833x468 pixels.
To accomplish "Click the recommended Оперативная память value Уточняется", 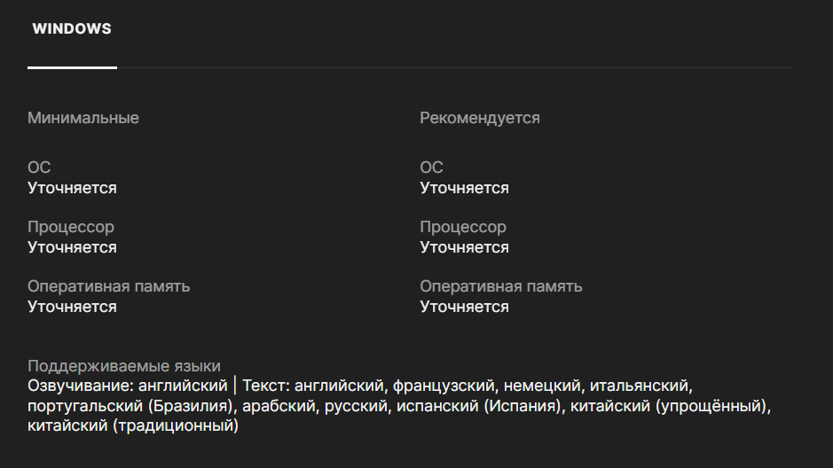I will click(x=464, y=307).
